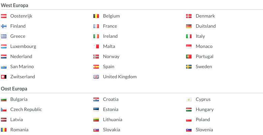Screen dimensions: 263x135
Task: Click the Greek flag icon
Action: [4, 36]
